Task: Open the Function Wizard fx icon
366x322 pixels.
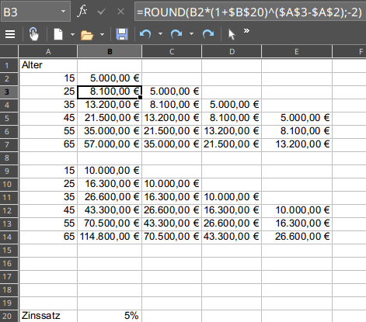Action: (x=82, y=12)
